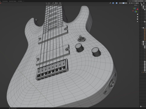This screenshot has width=146, height=109.
Task: Click the red icon in viewport header left
Action: (x=1, y=3)
